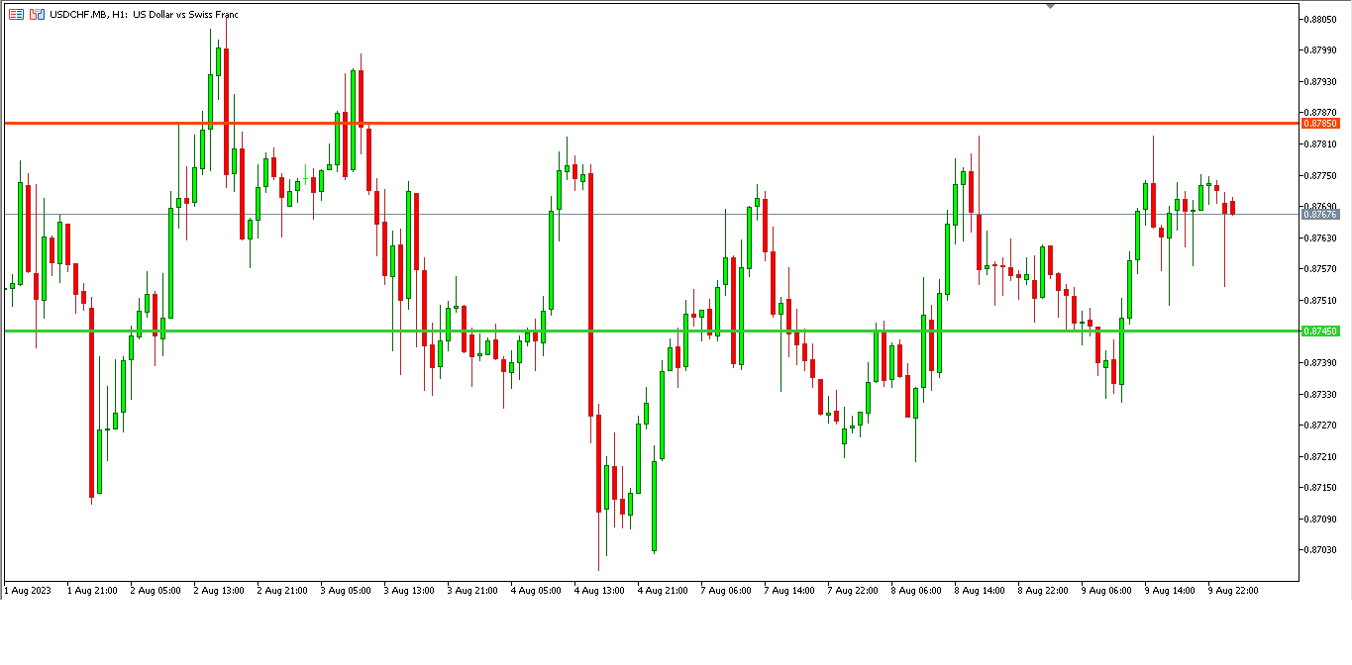Click the 9 Aug 22:00 time label
This screenshot has height=665, width=1352.
[x=1233, y=591]
